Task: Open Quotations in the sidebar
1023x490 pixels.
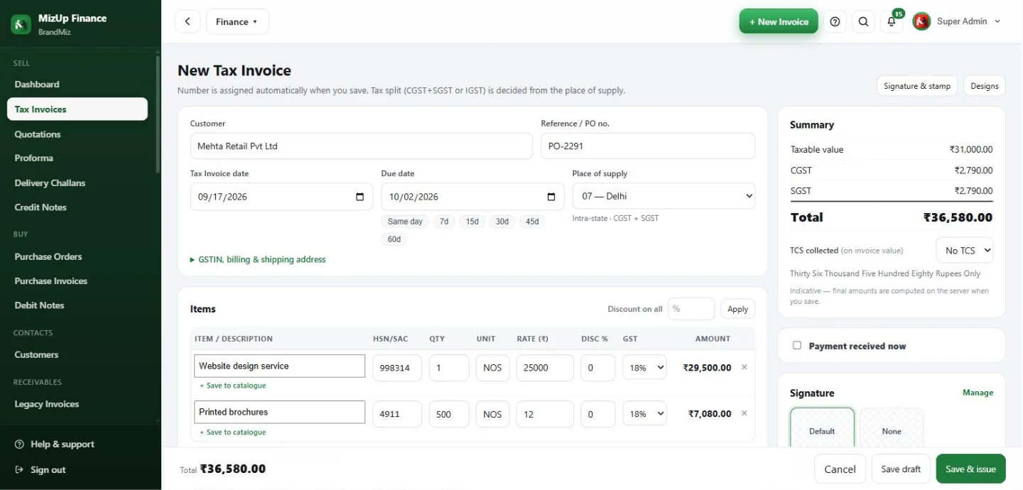Action: coord(77,134)
